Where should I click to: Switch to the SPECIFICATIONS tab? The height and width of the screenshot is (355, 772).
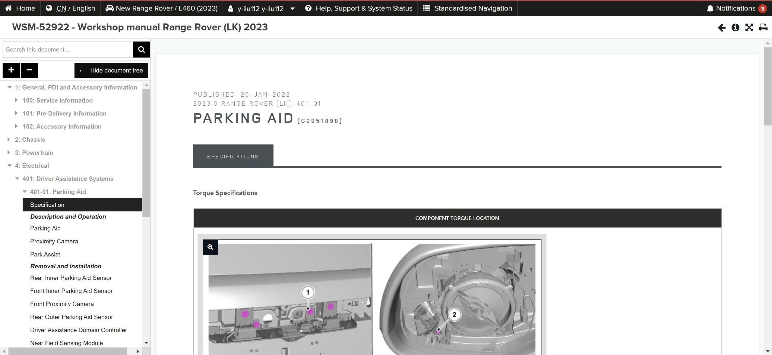233,156
